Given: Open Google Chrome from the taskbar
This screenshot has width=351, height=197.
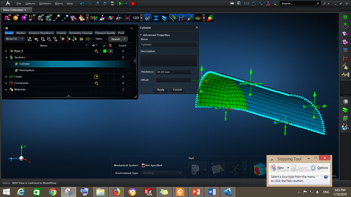Looking at the screenshot, I should 53,192.
